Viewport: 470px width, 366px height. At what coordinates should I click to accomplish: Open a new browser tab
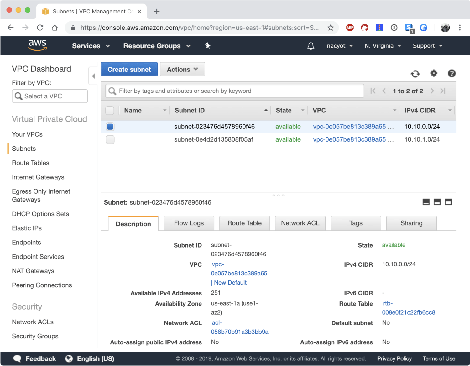pos(157,12)
